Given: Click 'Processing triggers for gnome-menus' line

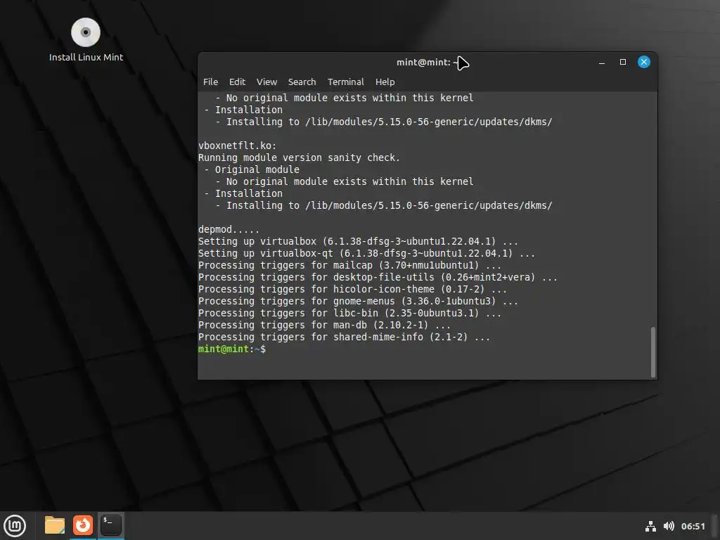Looking at the screenshot, I should (x=358, y=301).
